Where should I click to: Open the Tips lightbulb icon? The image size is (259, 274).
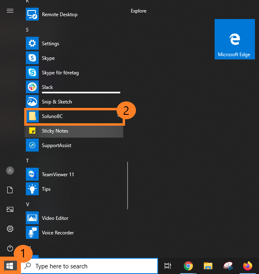coord(32,189)
